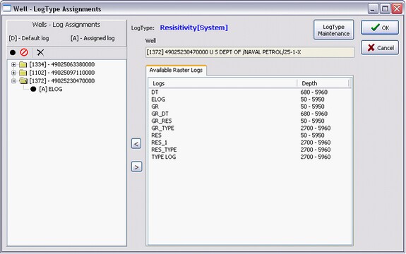The height and width of the screenshot is (254, 406).
Task: Click the Cancel button
Action: pyautogui.click(x=380, y=47)
